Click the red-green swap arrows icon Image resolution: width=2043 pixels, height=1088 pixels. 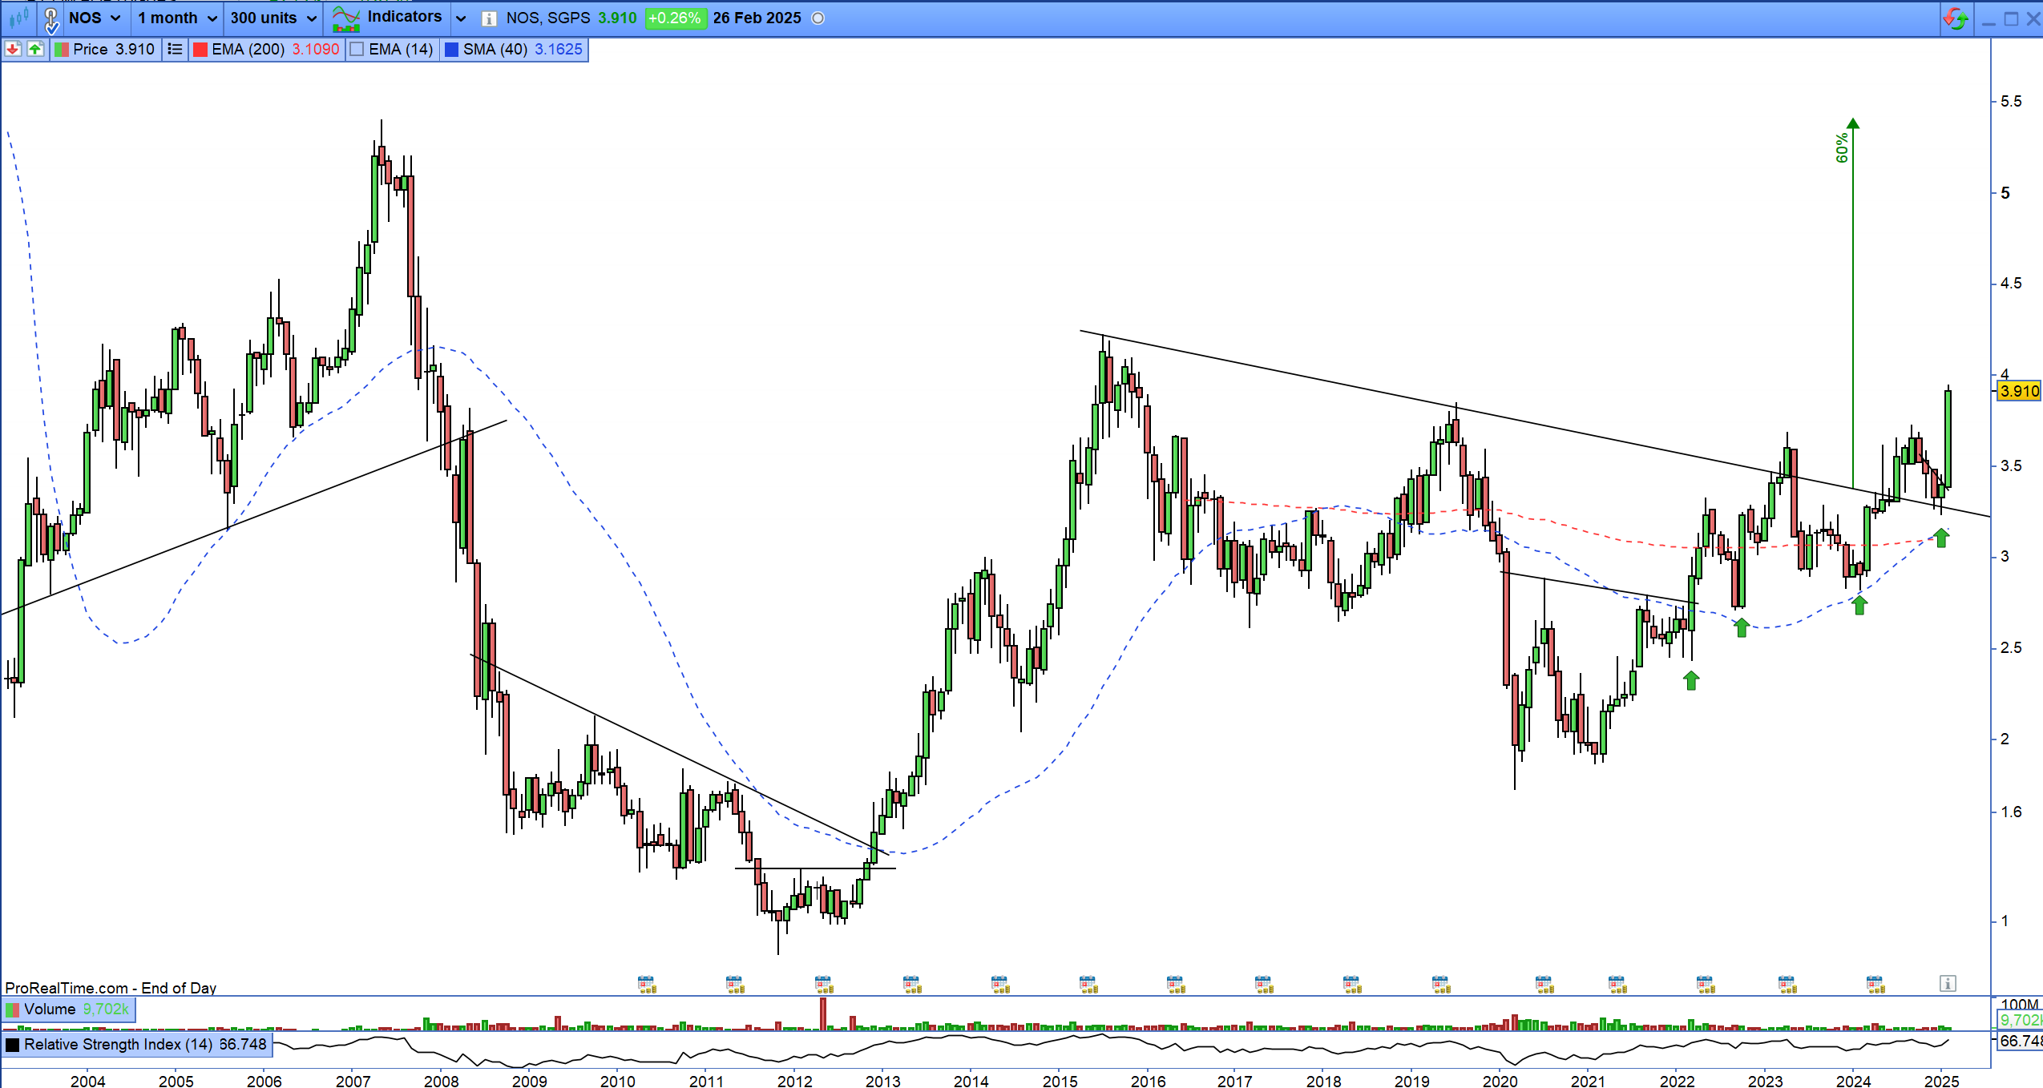click(x=1955, y=18)
